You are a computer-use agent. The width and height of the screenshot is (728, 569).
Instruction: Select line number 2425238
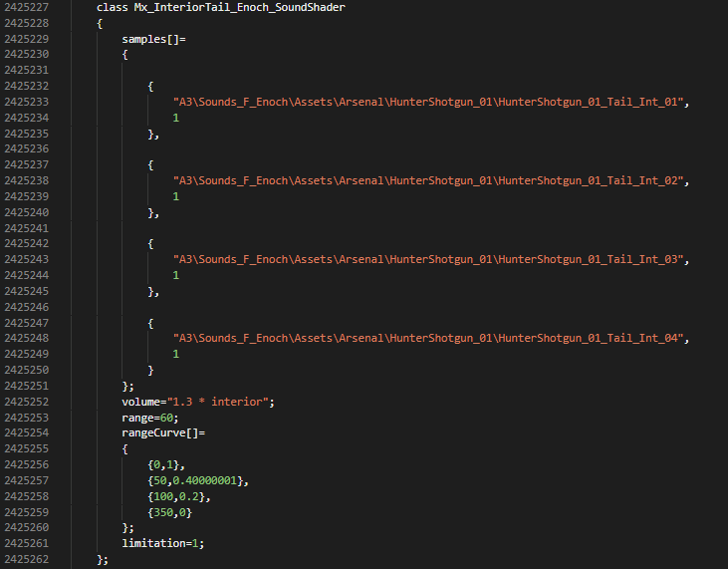tap(27, 180)
